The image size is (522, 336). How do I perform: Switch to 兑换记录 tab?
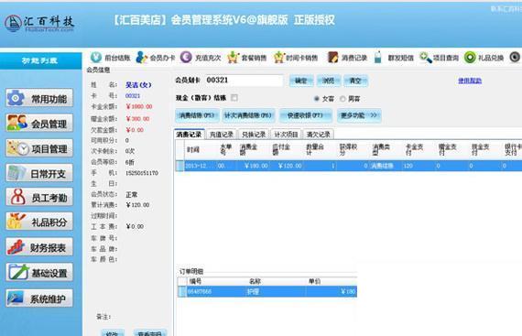point(254,134)
